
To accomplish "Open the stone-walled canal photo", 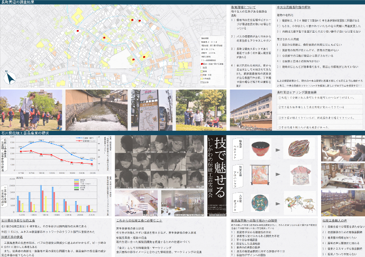I will point(96,110).
